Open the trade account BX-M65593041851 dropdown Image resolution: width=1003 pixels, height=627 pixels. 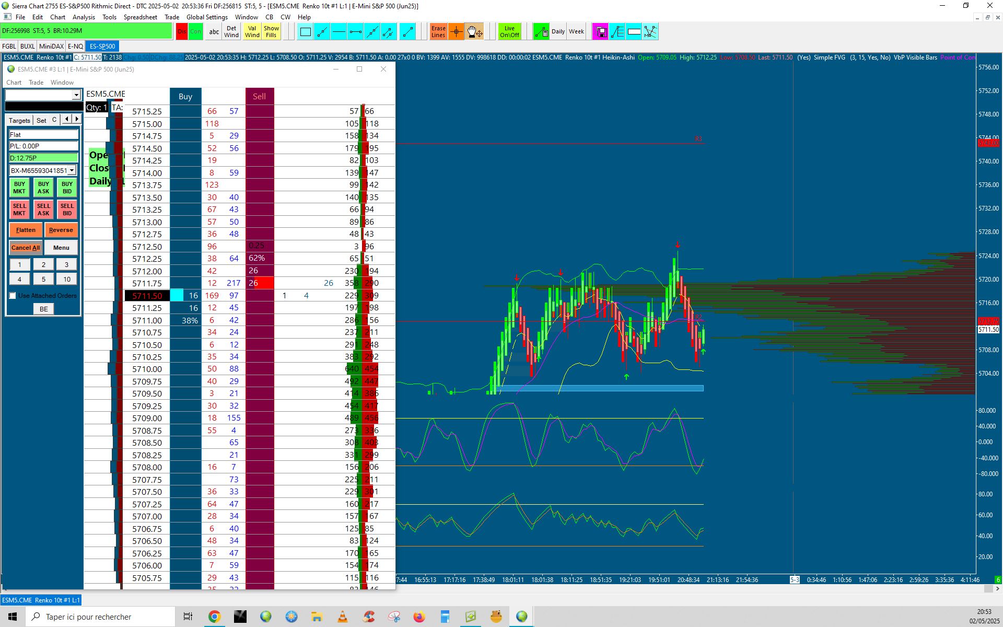[72, 170]
